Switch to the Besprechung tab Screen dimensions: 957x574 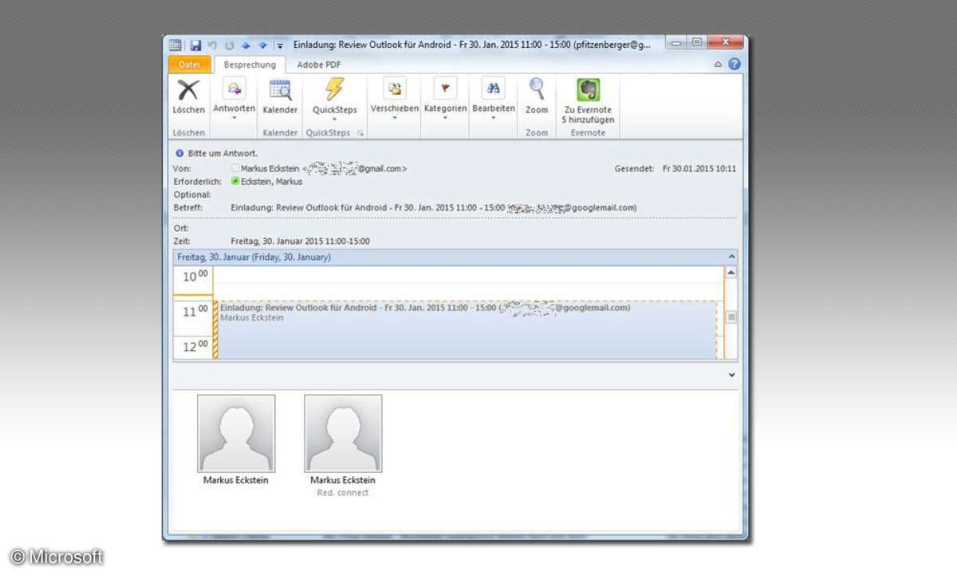pos(250,65)
